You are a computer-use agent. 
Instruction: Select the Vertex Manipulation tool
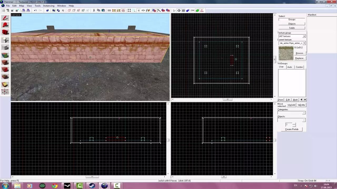5,92
